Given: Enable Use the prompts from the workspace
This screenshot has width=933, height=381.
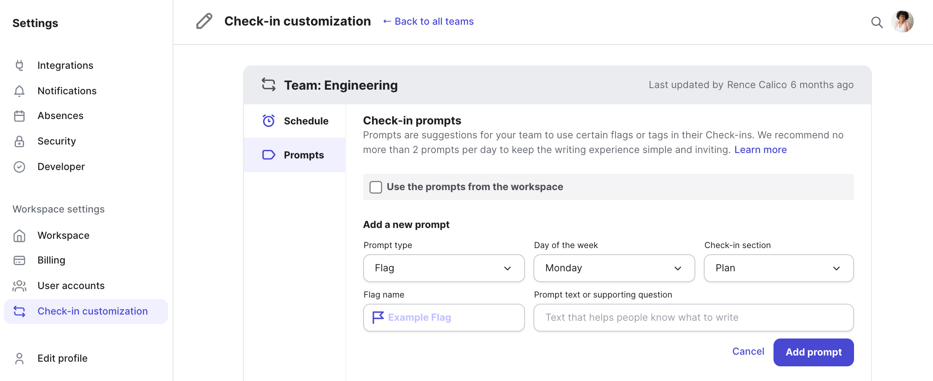Looking at the screenshot, I should pos(376,187).
